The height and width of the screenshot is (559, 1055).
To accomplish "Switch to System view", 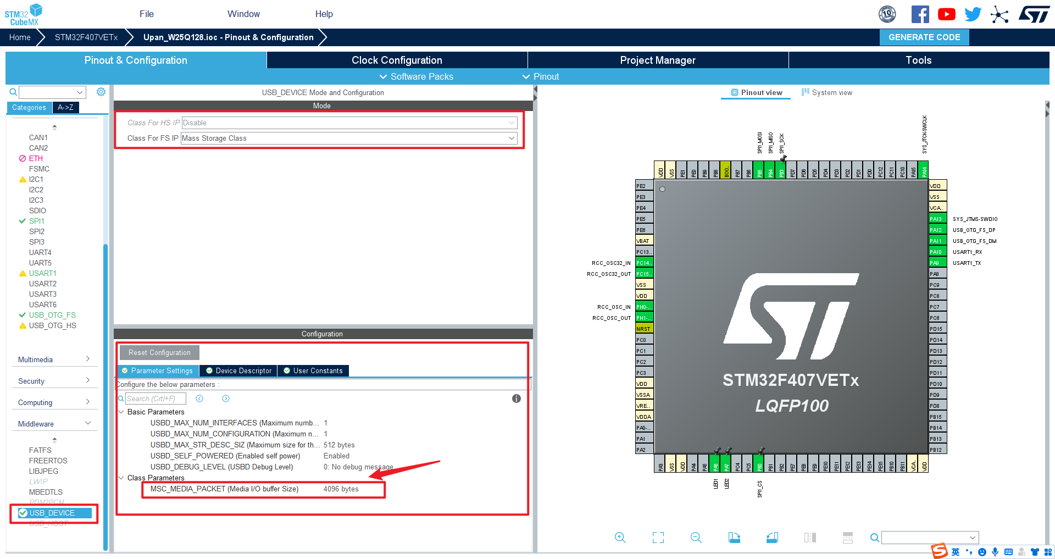I will (827, 92).
